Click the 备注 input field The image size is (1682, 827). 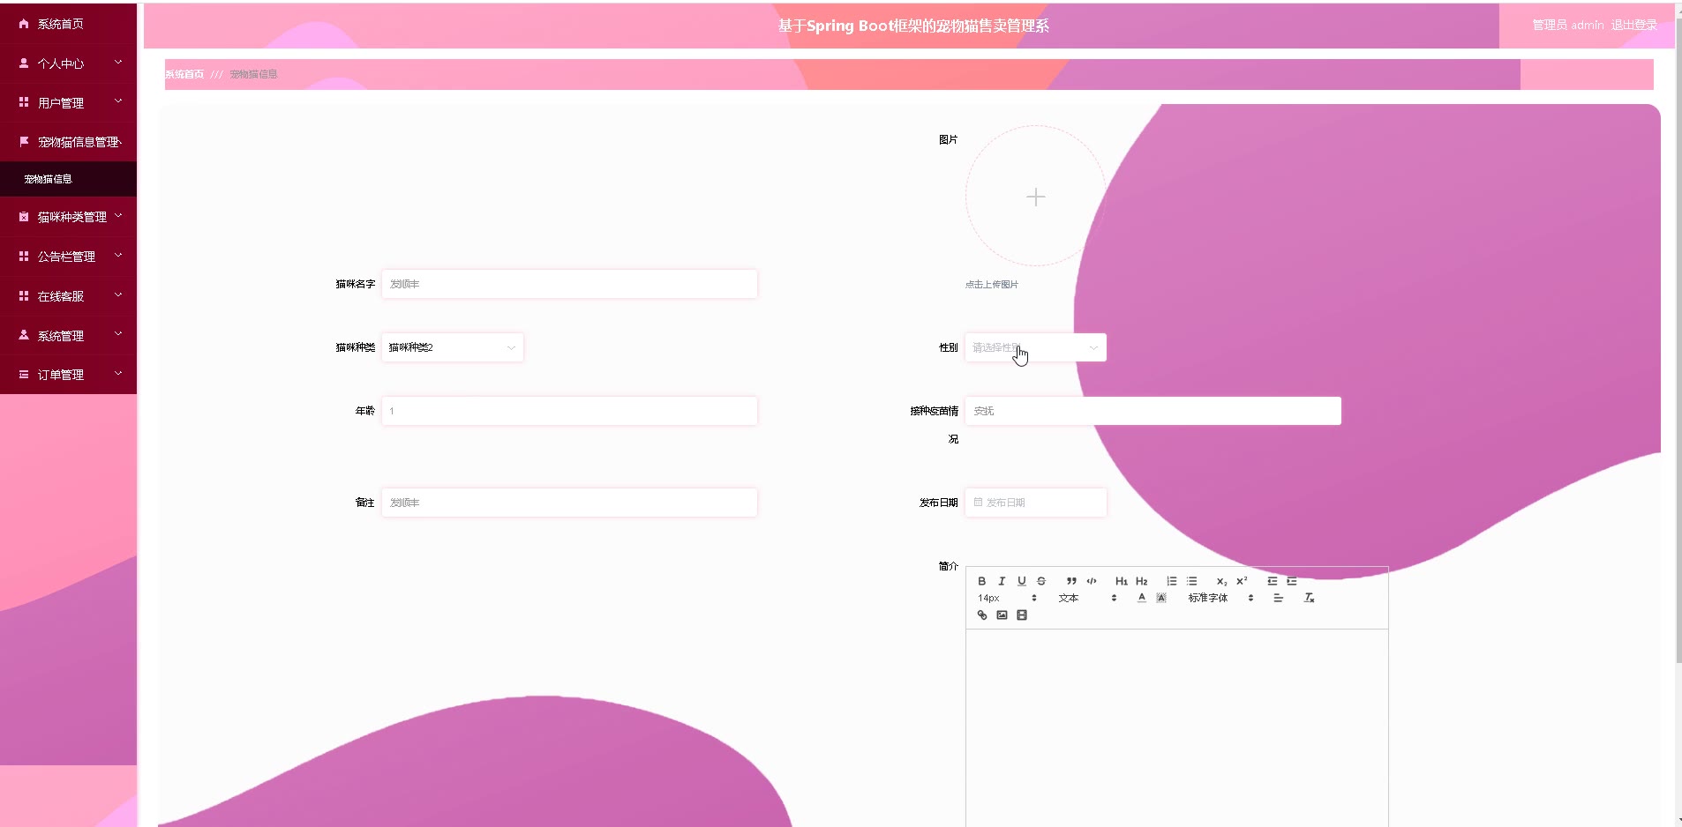pos(569,503)
